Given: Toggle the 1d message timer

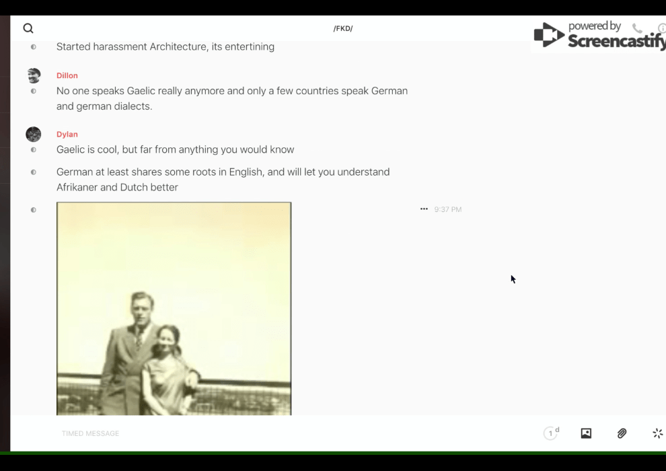Looking at the screenshot, I should pos(551,433).
